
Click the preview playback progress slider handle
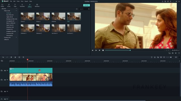(x=130, y=50)
